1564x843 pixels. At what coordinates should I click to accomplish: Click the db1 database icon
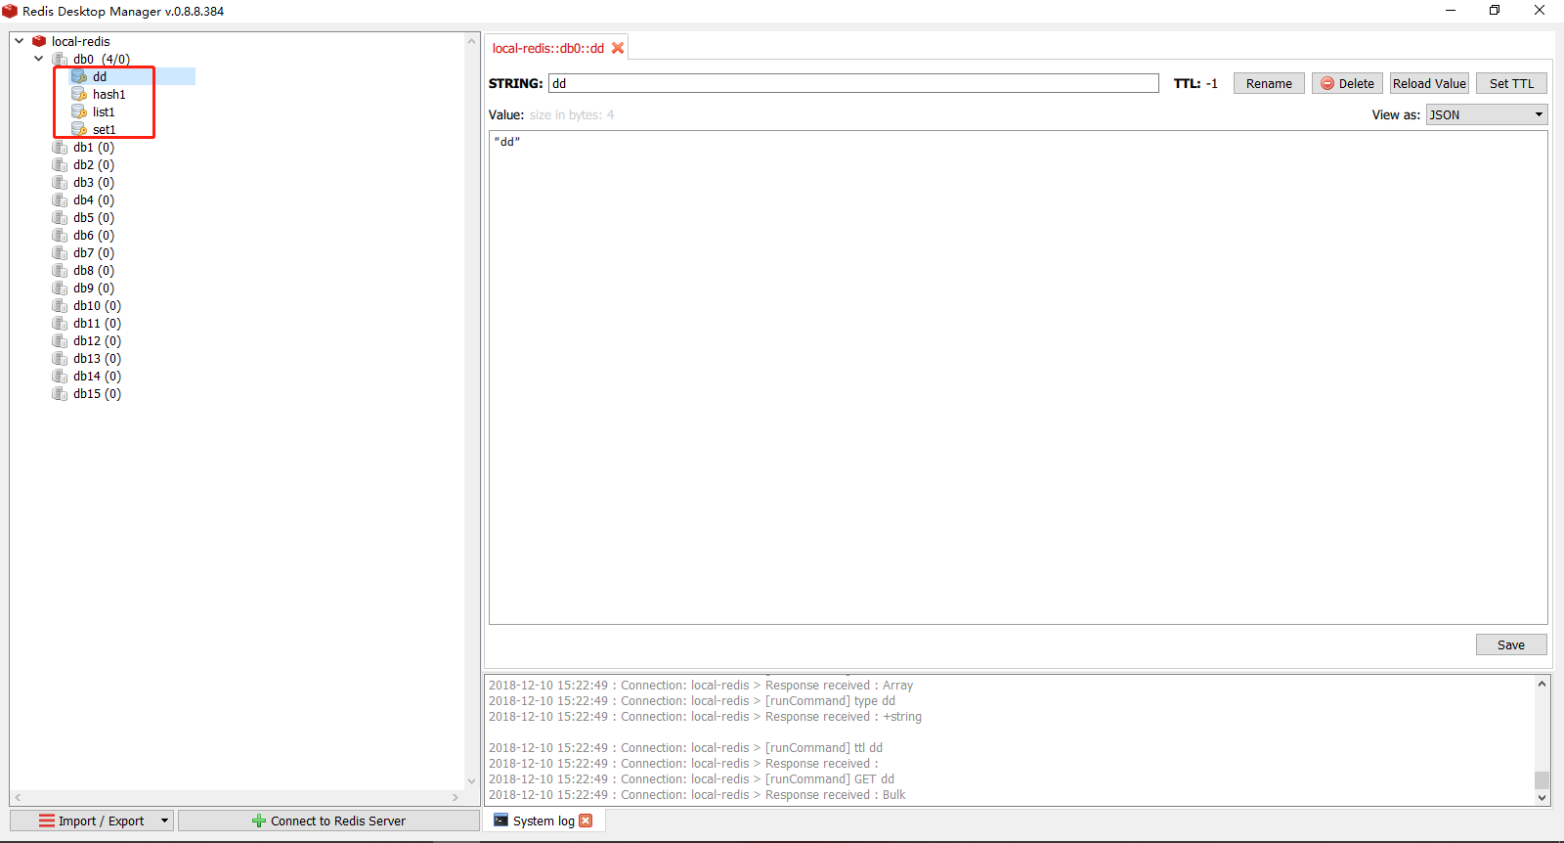(60, 148)
